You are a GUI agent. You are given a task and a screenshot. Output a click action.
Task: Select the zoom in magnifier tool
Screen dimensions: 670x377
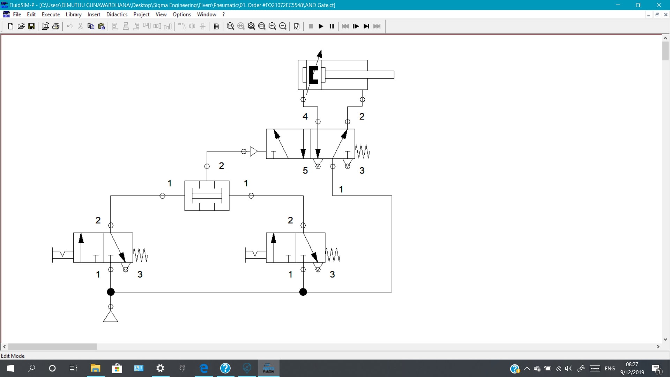coord(272,26)
